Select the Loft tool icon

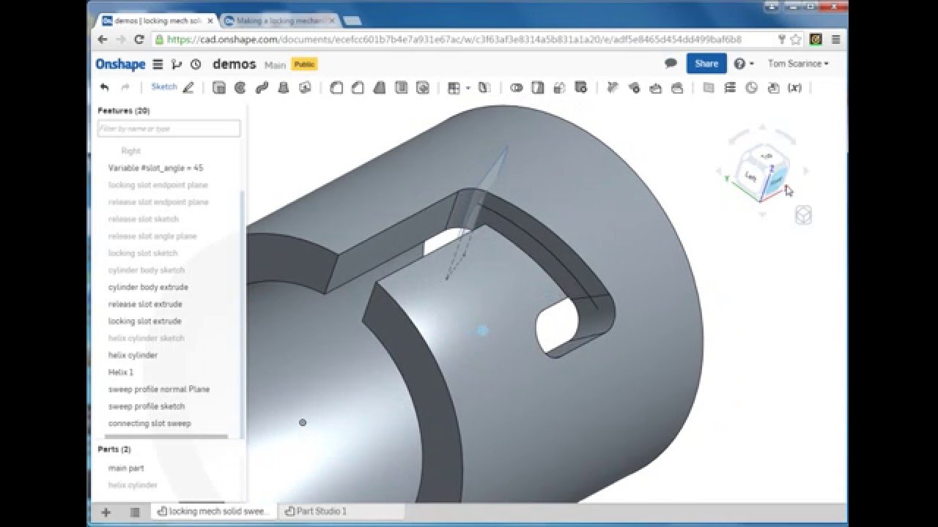tap(284, 88)
